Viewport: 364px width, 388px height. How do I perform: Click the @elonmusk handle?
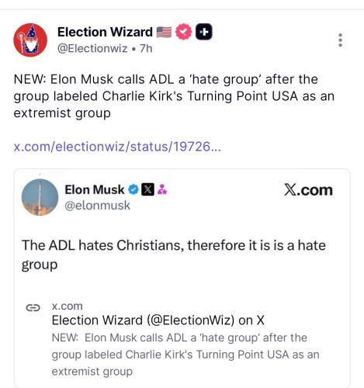click(97, 206)
